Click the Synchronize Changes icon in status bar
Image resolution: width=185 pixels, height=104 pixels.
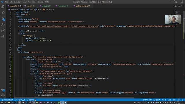point(16,100)
